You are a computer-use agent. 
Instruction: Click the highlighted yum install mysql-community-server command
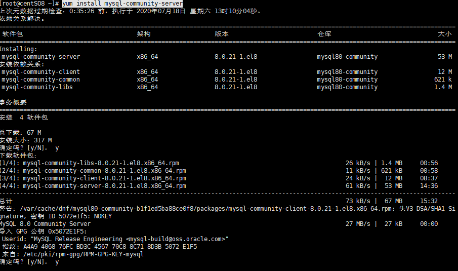pyautogui.click(x=122, y=4)
